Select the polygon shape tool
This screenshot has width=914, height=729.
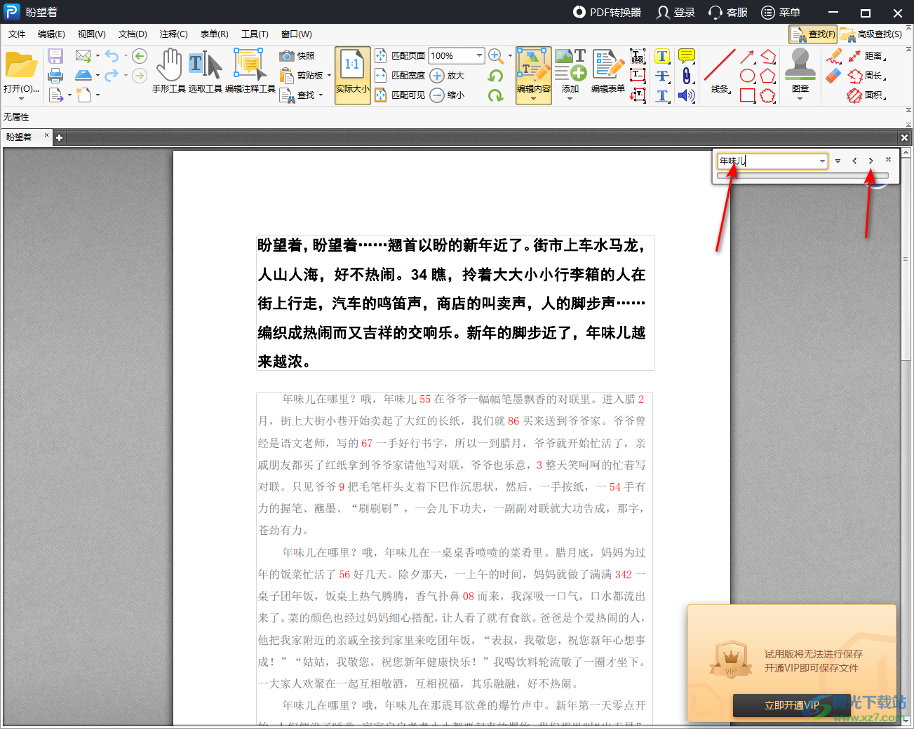click(x=768, y=76)
